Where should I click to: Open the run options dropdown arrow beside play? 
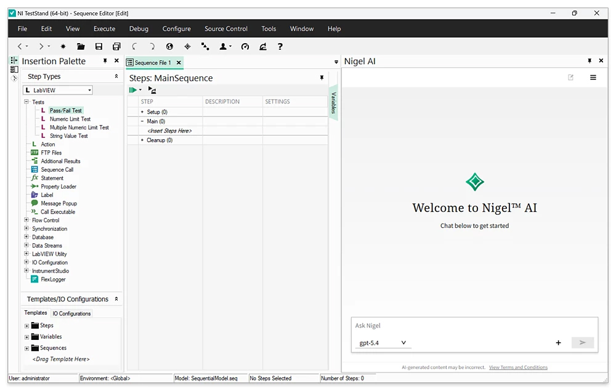(140, 90)
